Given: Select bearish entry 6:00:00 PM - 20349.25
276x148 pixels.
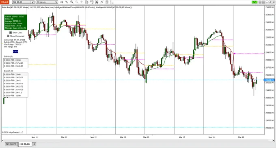Looking at the screenshot, I should click(16, 90).
